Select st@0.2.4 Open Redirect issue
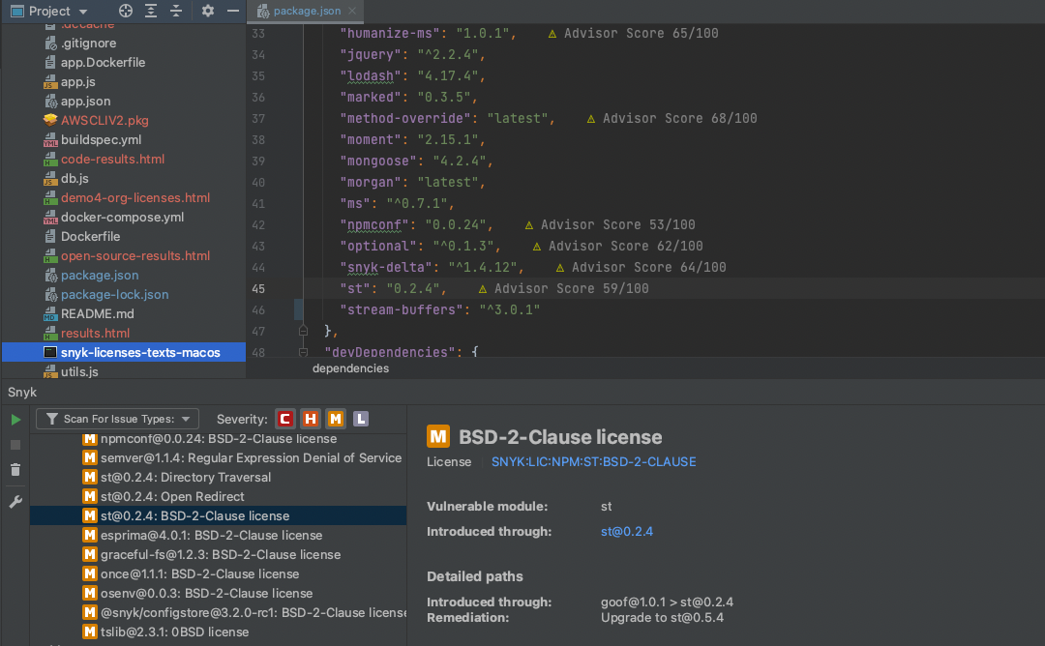The image size is (1045, 646). (x=218, y=497)
